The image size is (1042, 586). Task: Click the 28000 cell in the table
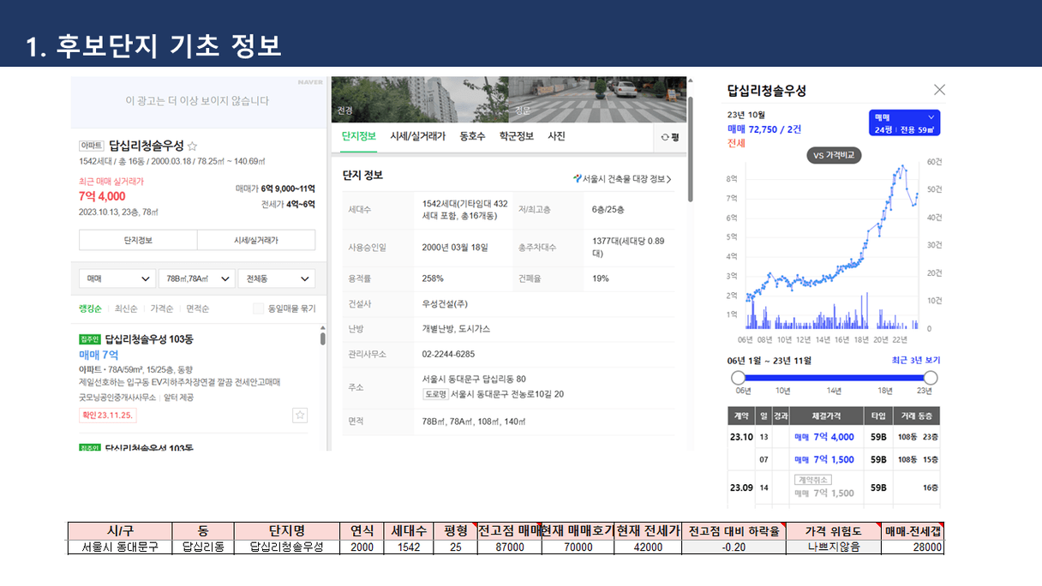[913, 547]
